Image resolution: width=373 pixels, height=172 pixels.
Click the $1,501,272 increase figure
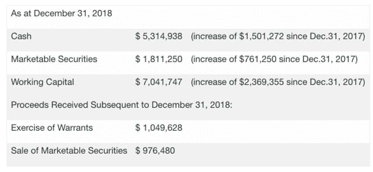tap(261, 37)
